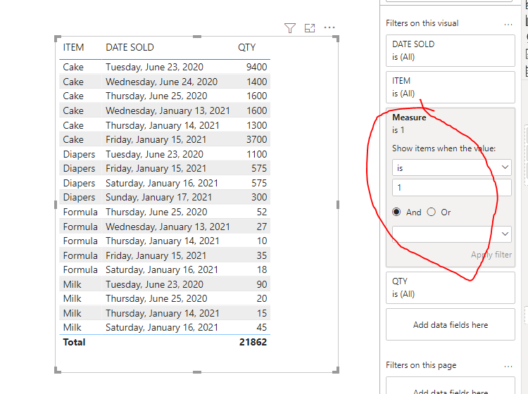Open focus mode for the table visual
The height and width of the screenshot is (394, 528).
pyautogui.click(x=310, y=28)
